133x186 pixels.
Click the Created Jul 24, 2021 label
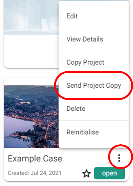(34, 173)
